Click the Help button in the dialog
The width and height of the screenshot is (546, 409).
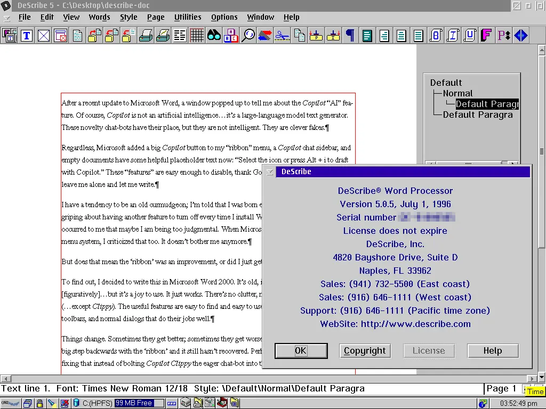(493, 350)
